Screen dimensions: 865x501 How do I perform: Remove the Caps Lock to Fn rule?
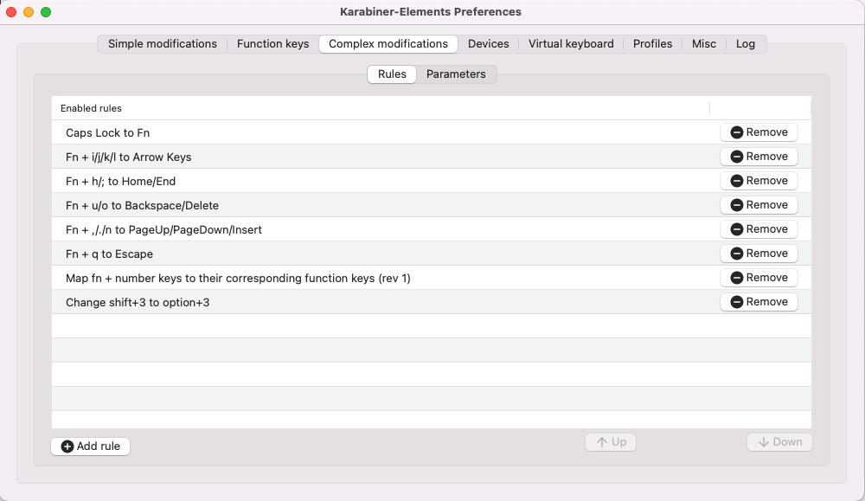tap(759, 132)
